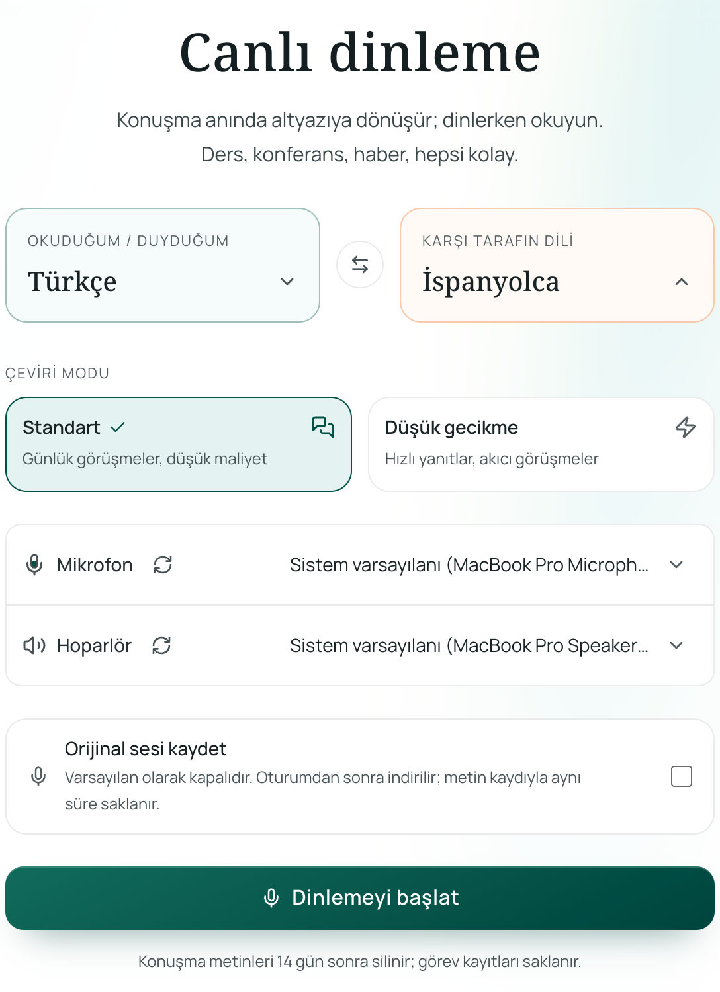Viewport: 720px width, 992px height.
Task: Refresh the Hoparlör device list
Action: (161, 645)
